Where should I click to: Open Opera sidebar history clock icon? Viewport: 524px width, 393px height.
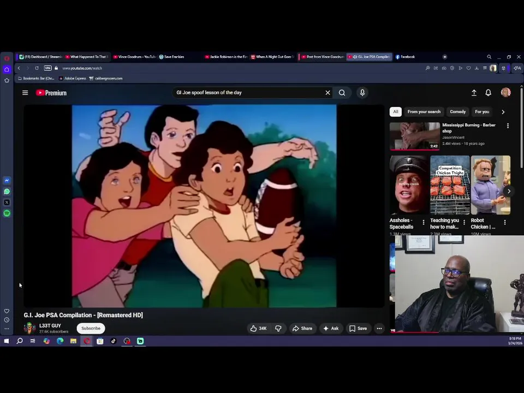[x=7, y=320]
